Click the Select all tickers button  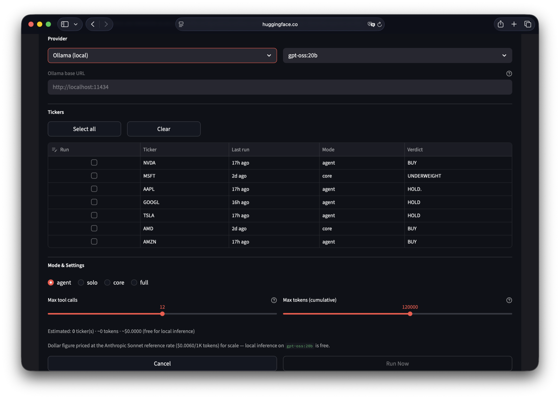(x=84, y=129)
